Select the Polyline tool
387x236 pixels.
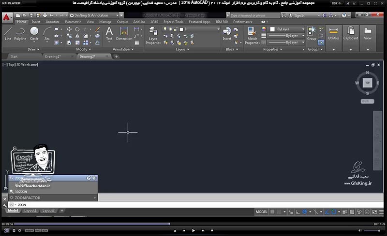(x=20, y=33)
